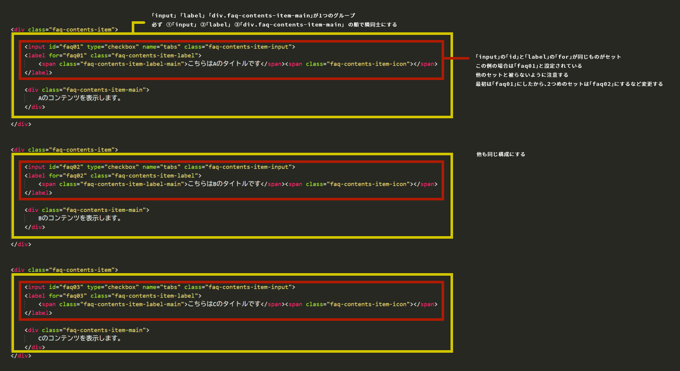
Task: Select the text こちらはBのタイトルです
Action: click(x=224, y=184)
